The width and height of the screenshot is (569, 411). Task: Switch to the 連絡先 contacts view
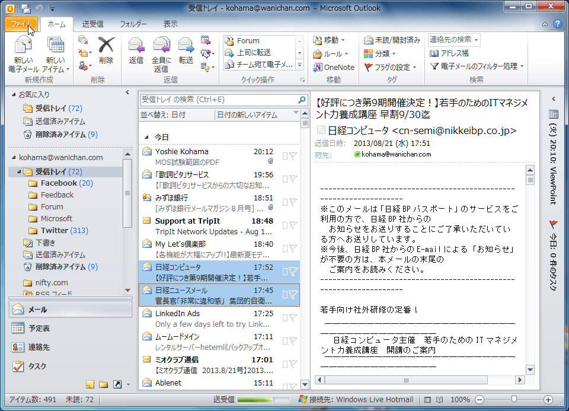70,347
